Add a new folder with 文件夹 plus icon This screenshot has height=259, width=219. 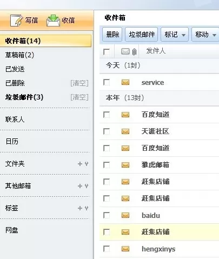[80, 164]
